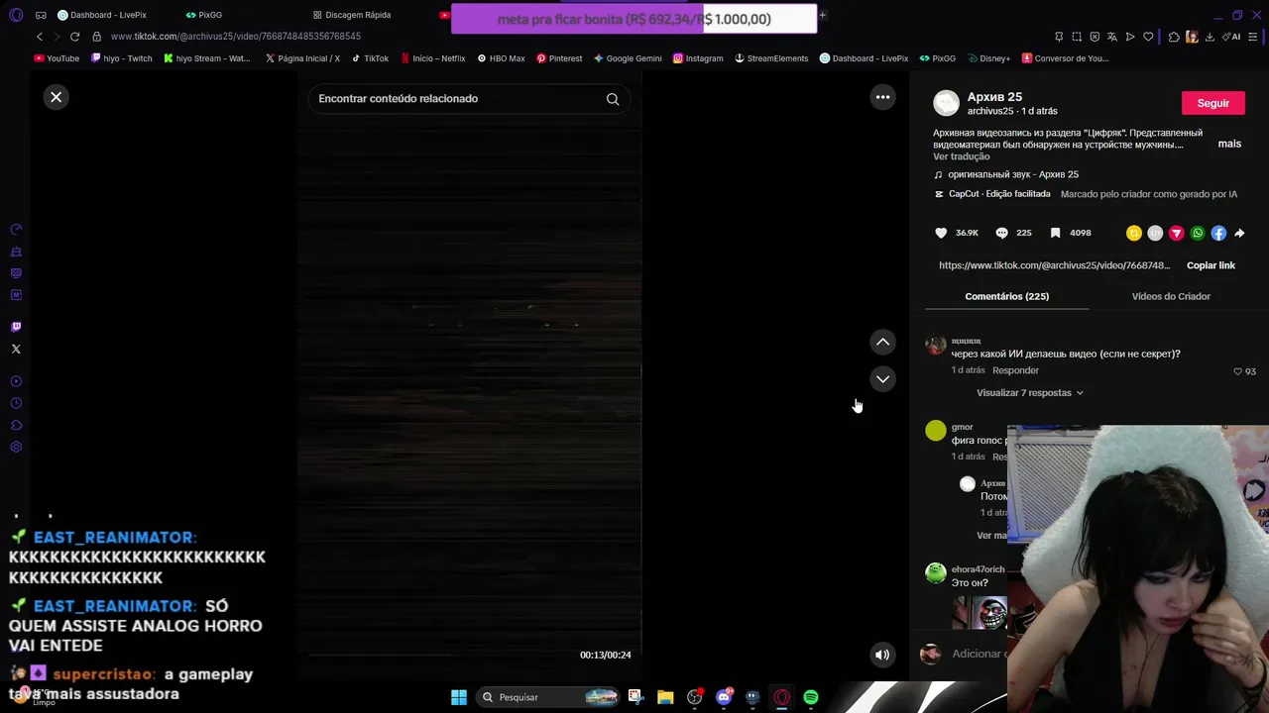Open Spotify from the taskbar
1269x713 pixels.
point(811,697)
